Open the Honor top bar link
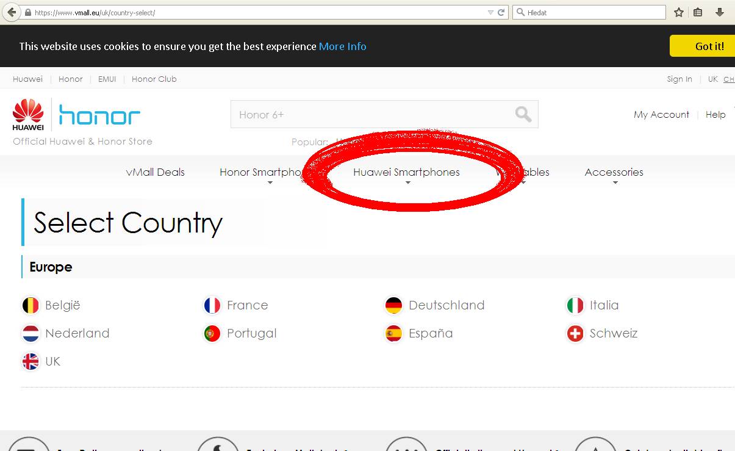 tap(71, 79)
